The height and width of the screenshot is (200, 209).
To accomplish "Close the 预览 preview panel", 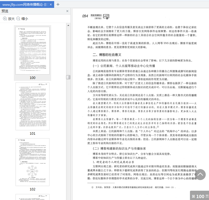I will coord(67,11).
